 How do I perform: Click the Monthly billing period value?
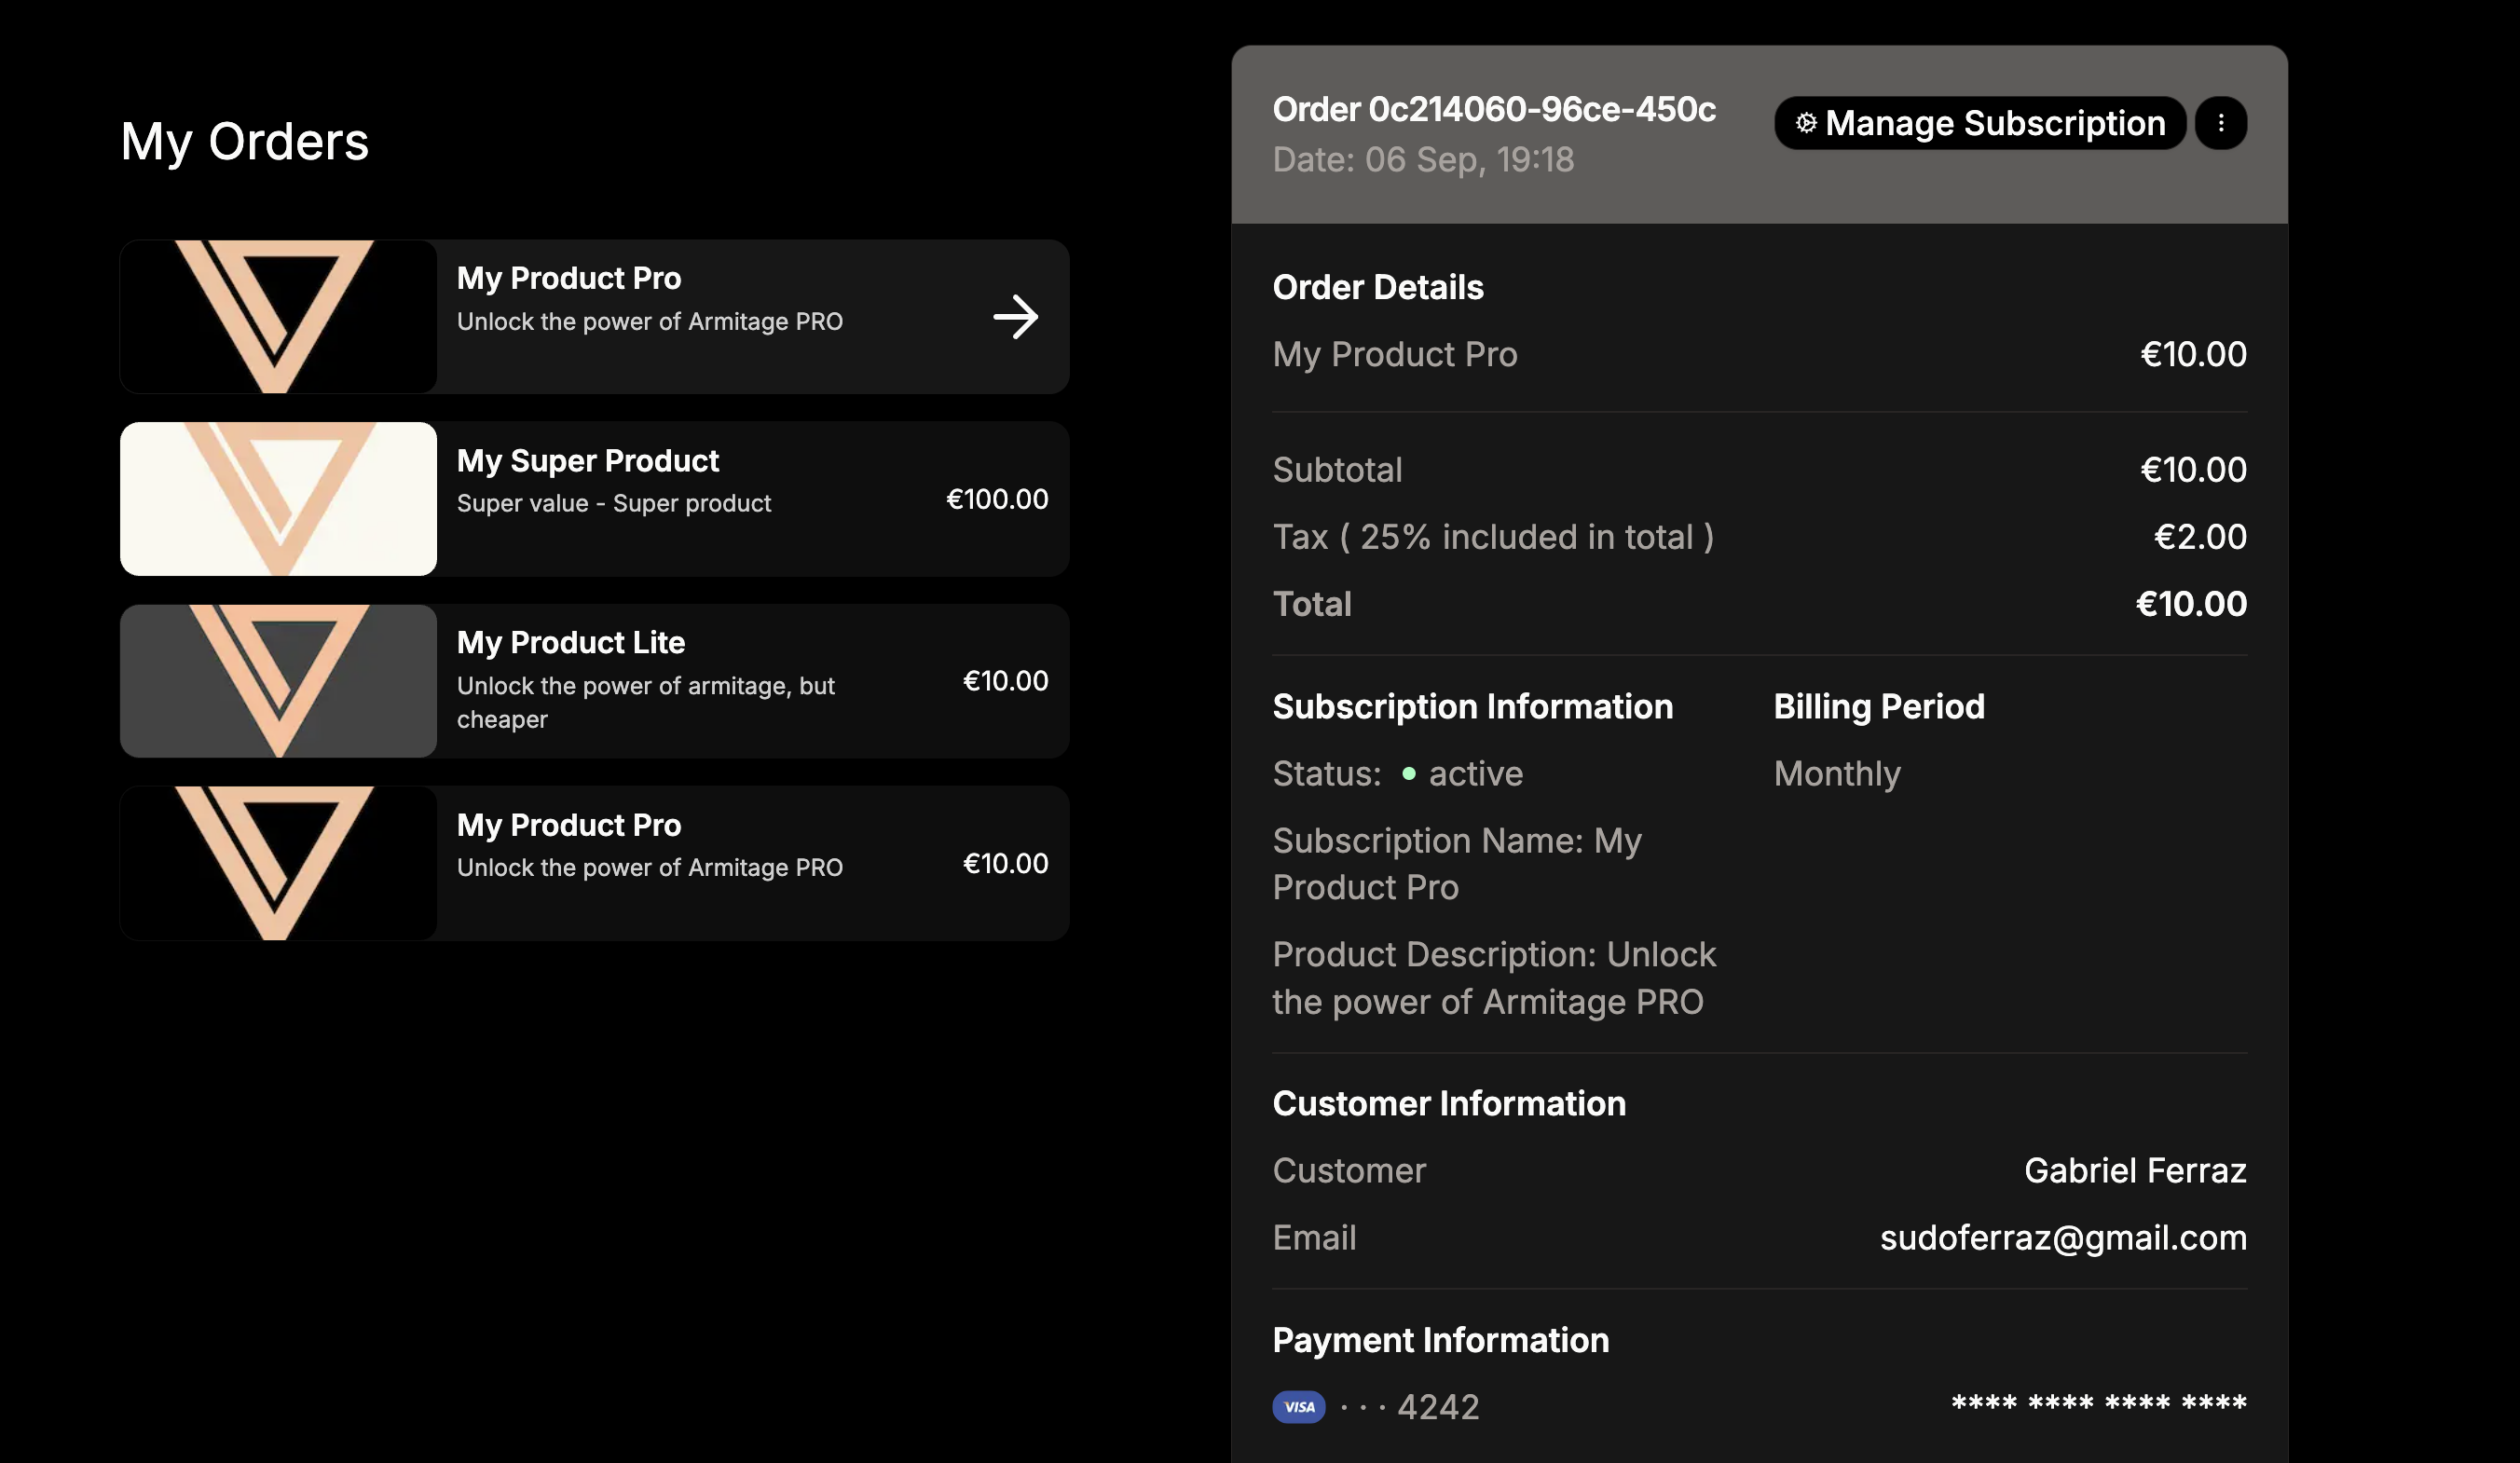coord(1837,774)
